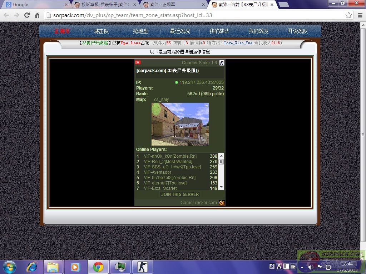Open the Chrome menu hamburger icon
366x274 pixels.
click(x=359, y=15)
